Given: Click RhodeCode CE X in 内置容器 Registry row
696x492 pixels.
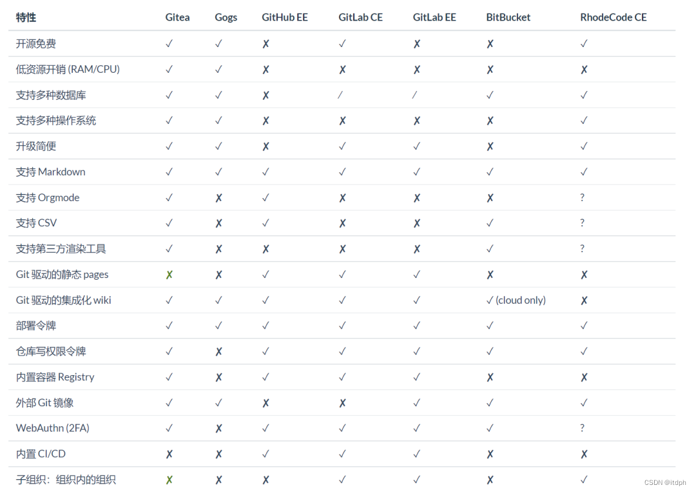Looking at the screenshot, I should pyautogui.click(x=584, y=377).
